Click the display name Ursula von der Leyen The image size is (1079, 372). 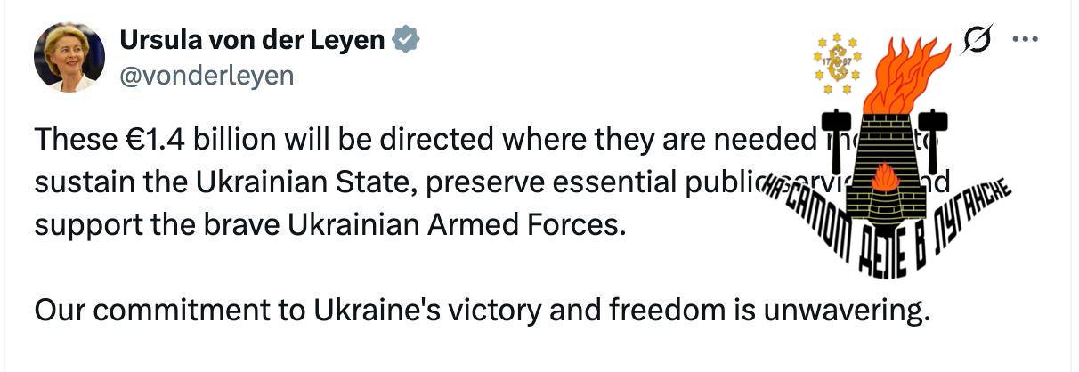click(252, 40)
